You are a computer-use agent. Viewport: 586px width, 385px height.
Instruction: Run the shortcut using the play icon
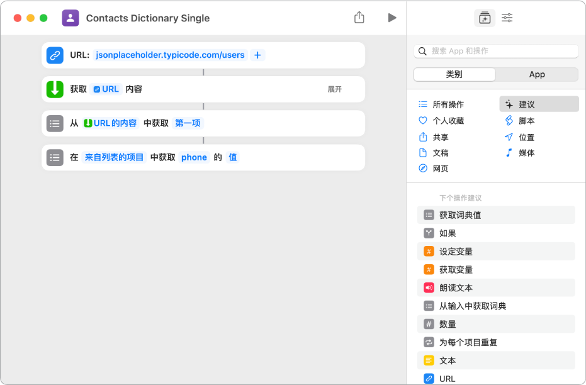[392, 18]
